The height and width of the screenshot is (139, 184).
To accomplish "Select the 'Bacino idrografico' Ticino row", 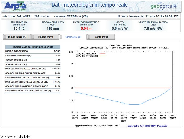I will coord(33,51).
